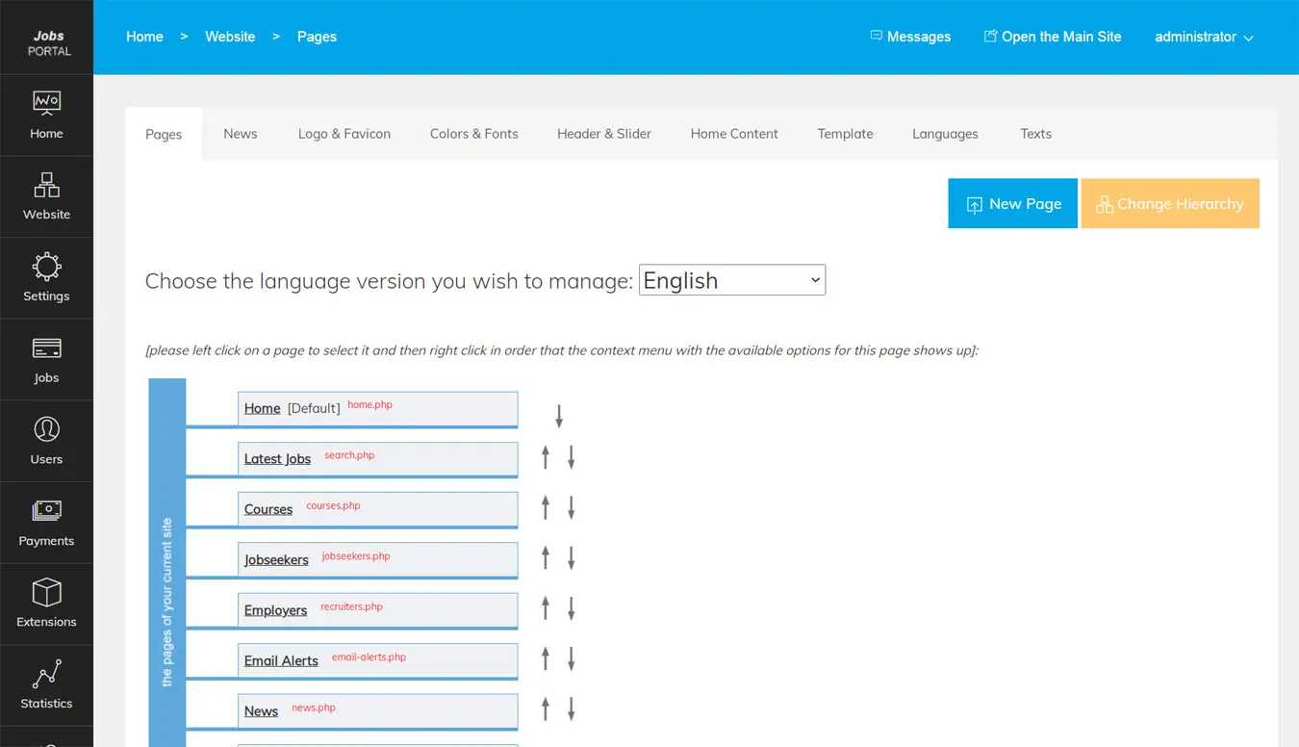Go to Home breadcrumb link
1299x747 pixels.
144,37
